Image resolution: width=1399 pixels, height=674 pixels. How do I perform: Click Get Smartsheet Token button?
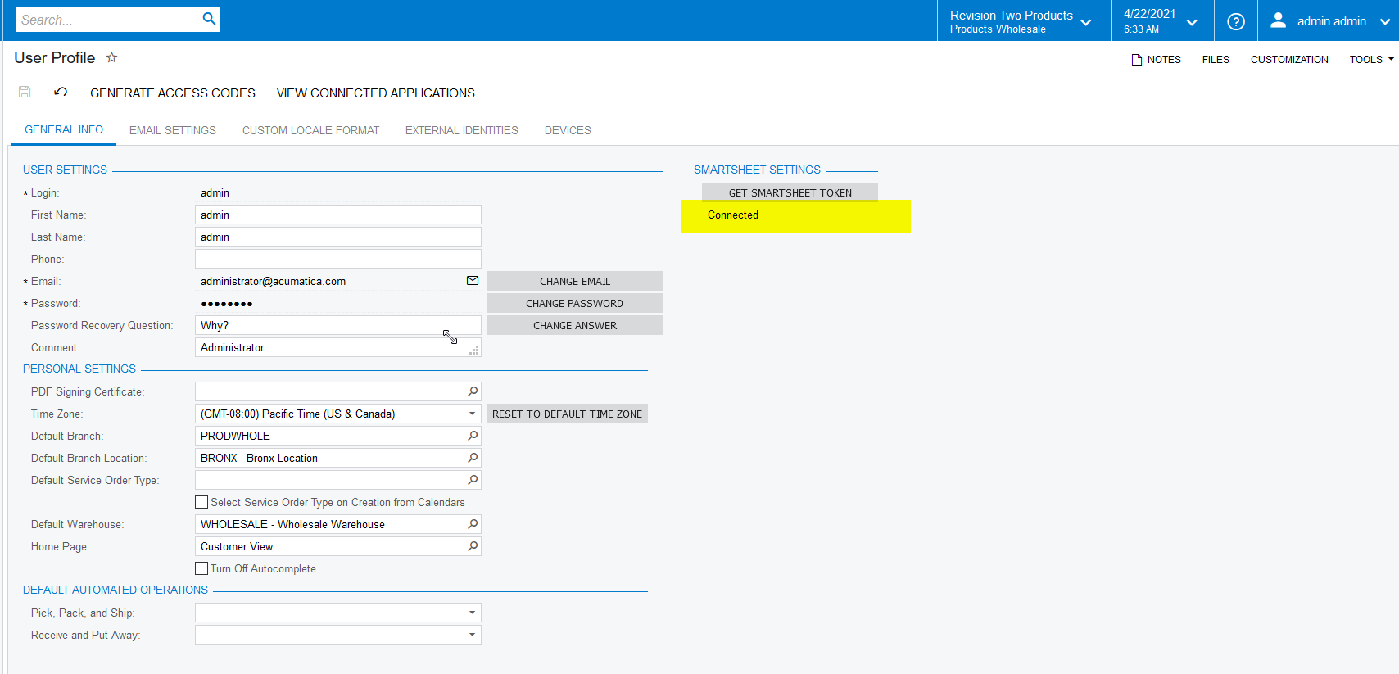coord(790,192)
